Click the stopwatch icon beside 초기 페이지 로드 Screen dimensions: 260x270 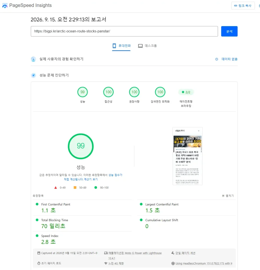point(39,263)
